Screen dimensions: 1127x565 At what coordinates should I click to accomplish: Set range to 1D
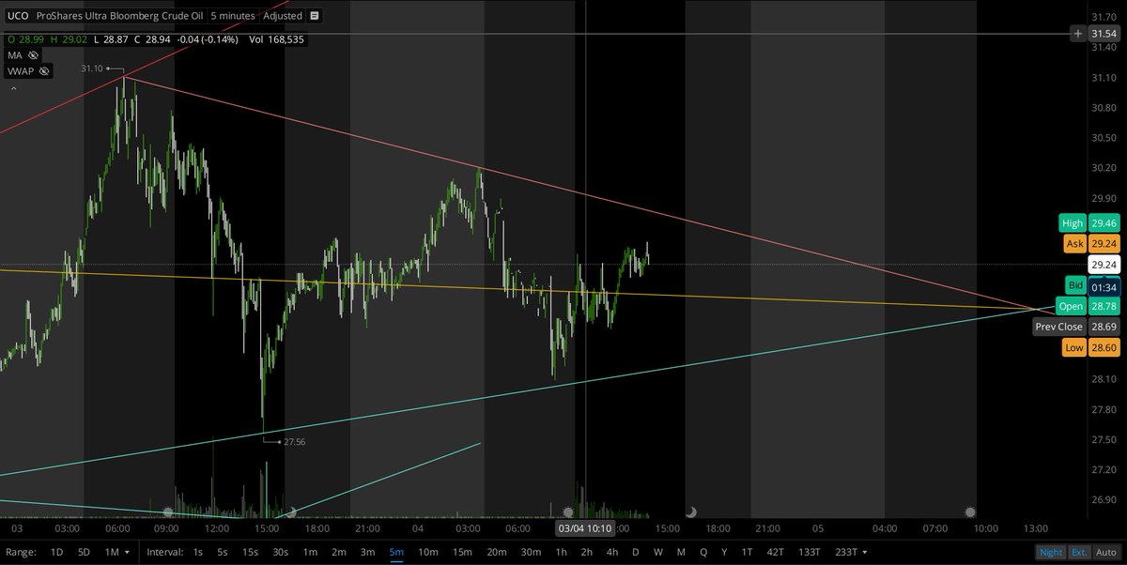tap(56, 552)
